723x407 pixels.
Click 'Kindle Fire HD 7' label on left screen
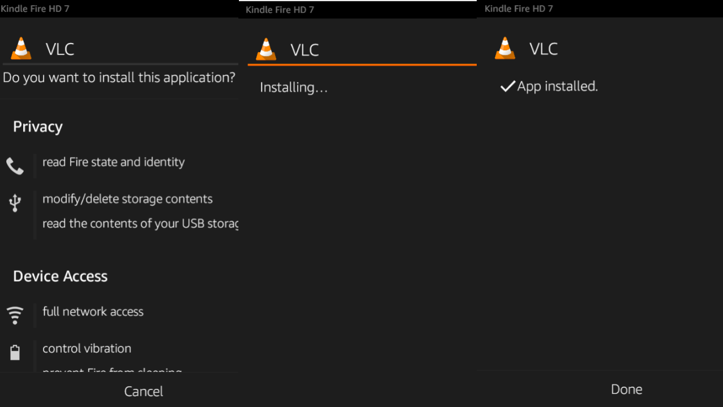tap(35, 8)
